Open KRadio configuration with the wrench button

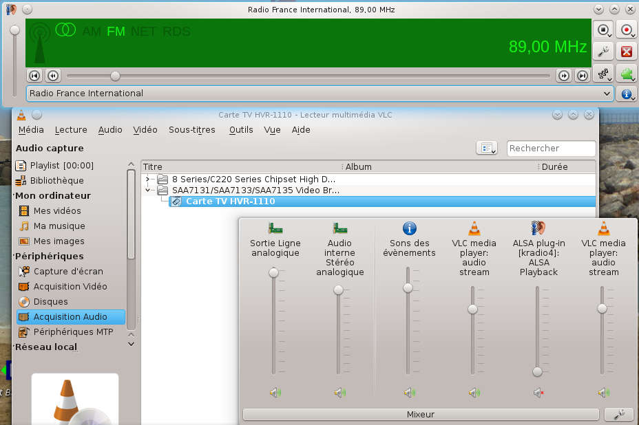pyautogui.click(x=603, y=52)
